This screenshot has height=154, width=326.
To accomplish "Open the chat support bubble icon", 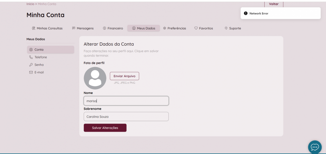I will [315, 147].
